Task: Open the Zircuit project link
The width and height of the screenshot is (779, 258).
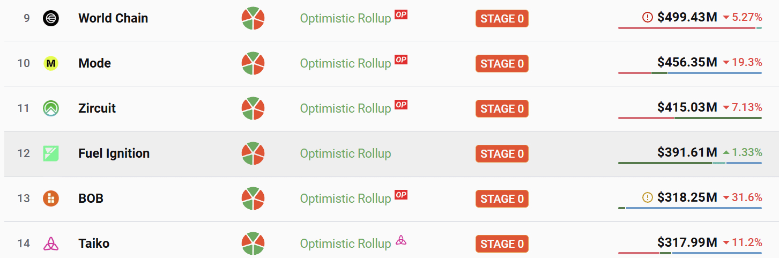Action: point(97,108)
